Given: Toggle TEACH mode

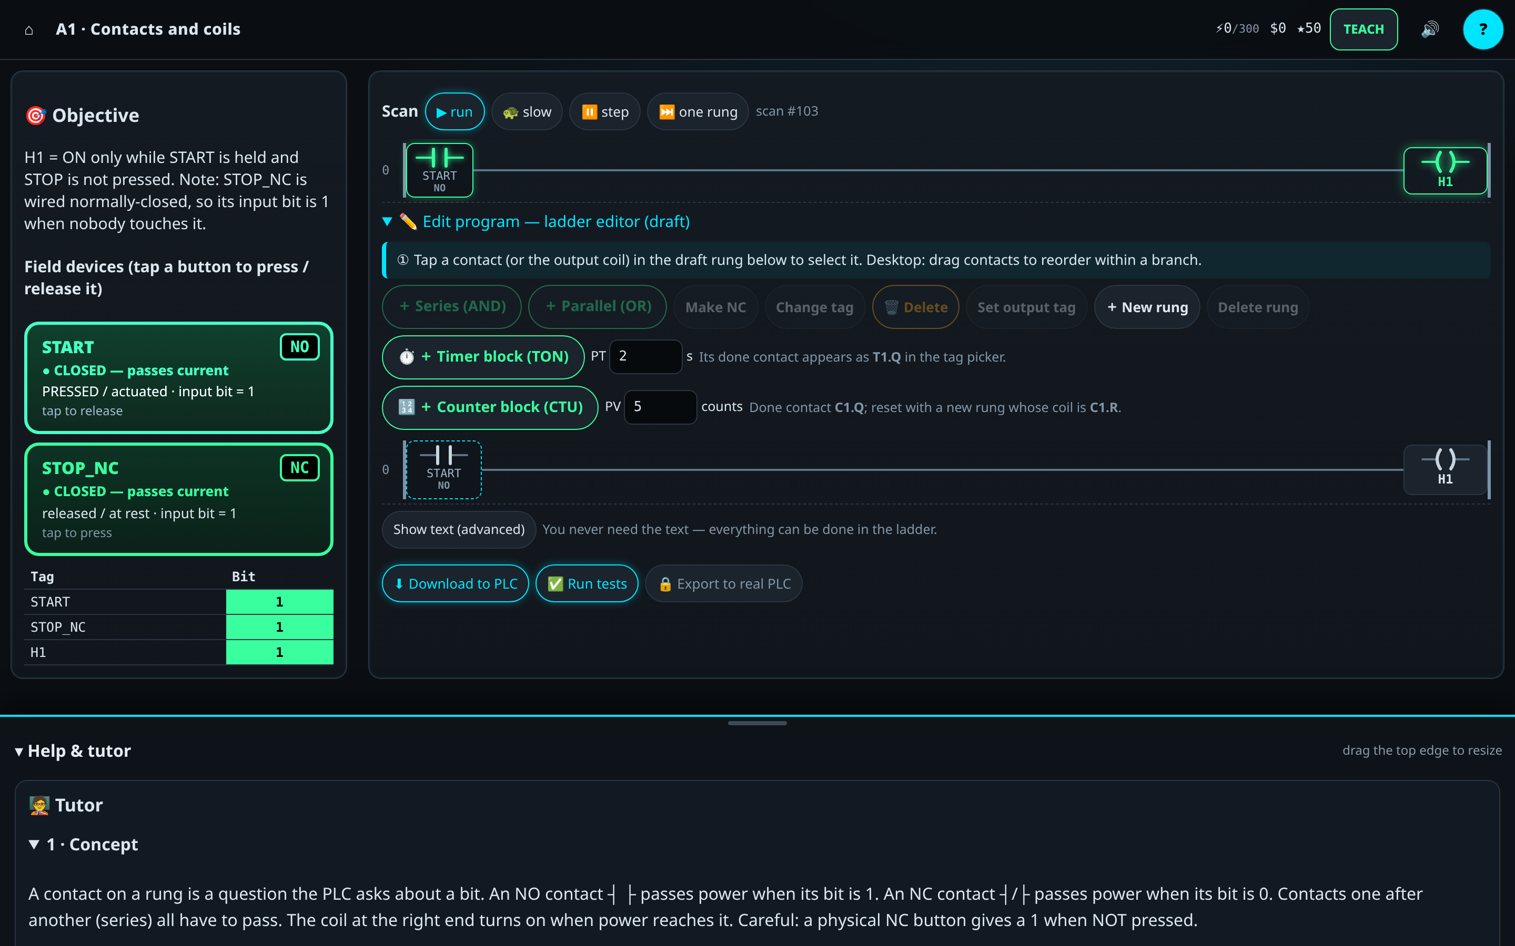Looking at the screenshot, I should (1363, 29).
